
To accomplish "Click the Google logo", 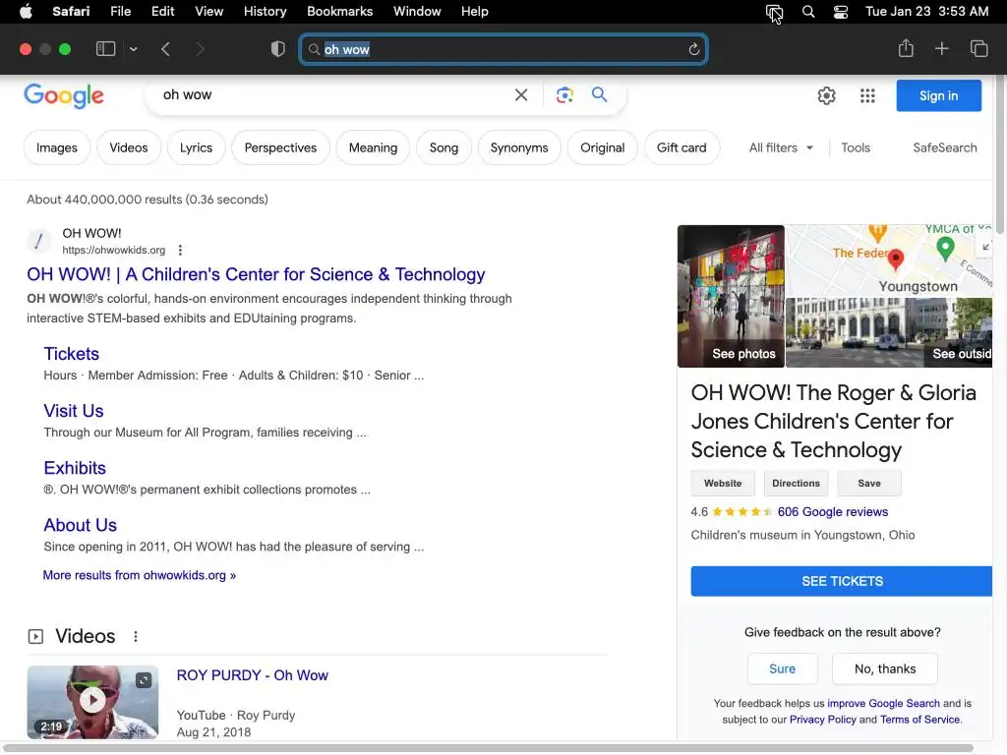I will pos(64,95).
